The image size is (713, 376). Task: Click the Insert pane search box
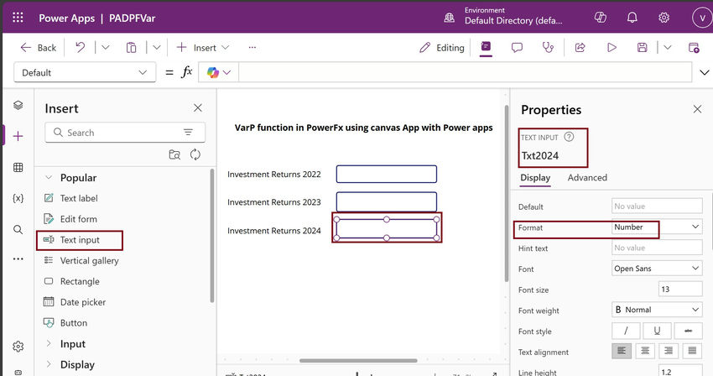coord(125,133)
